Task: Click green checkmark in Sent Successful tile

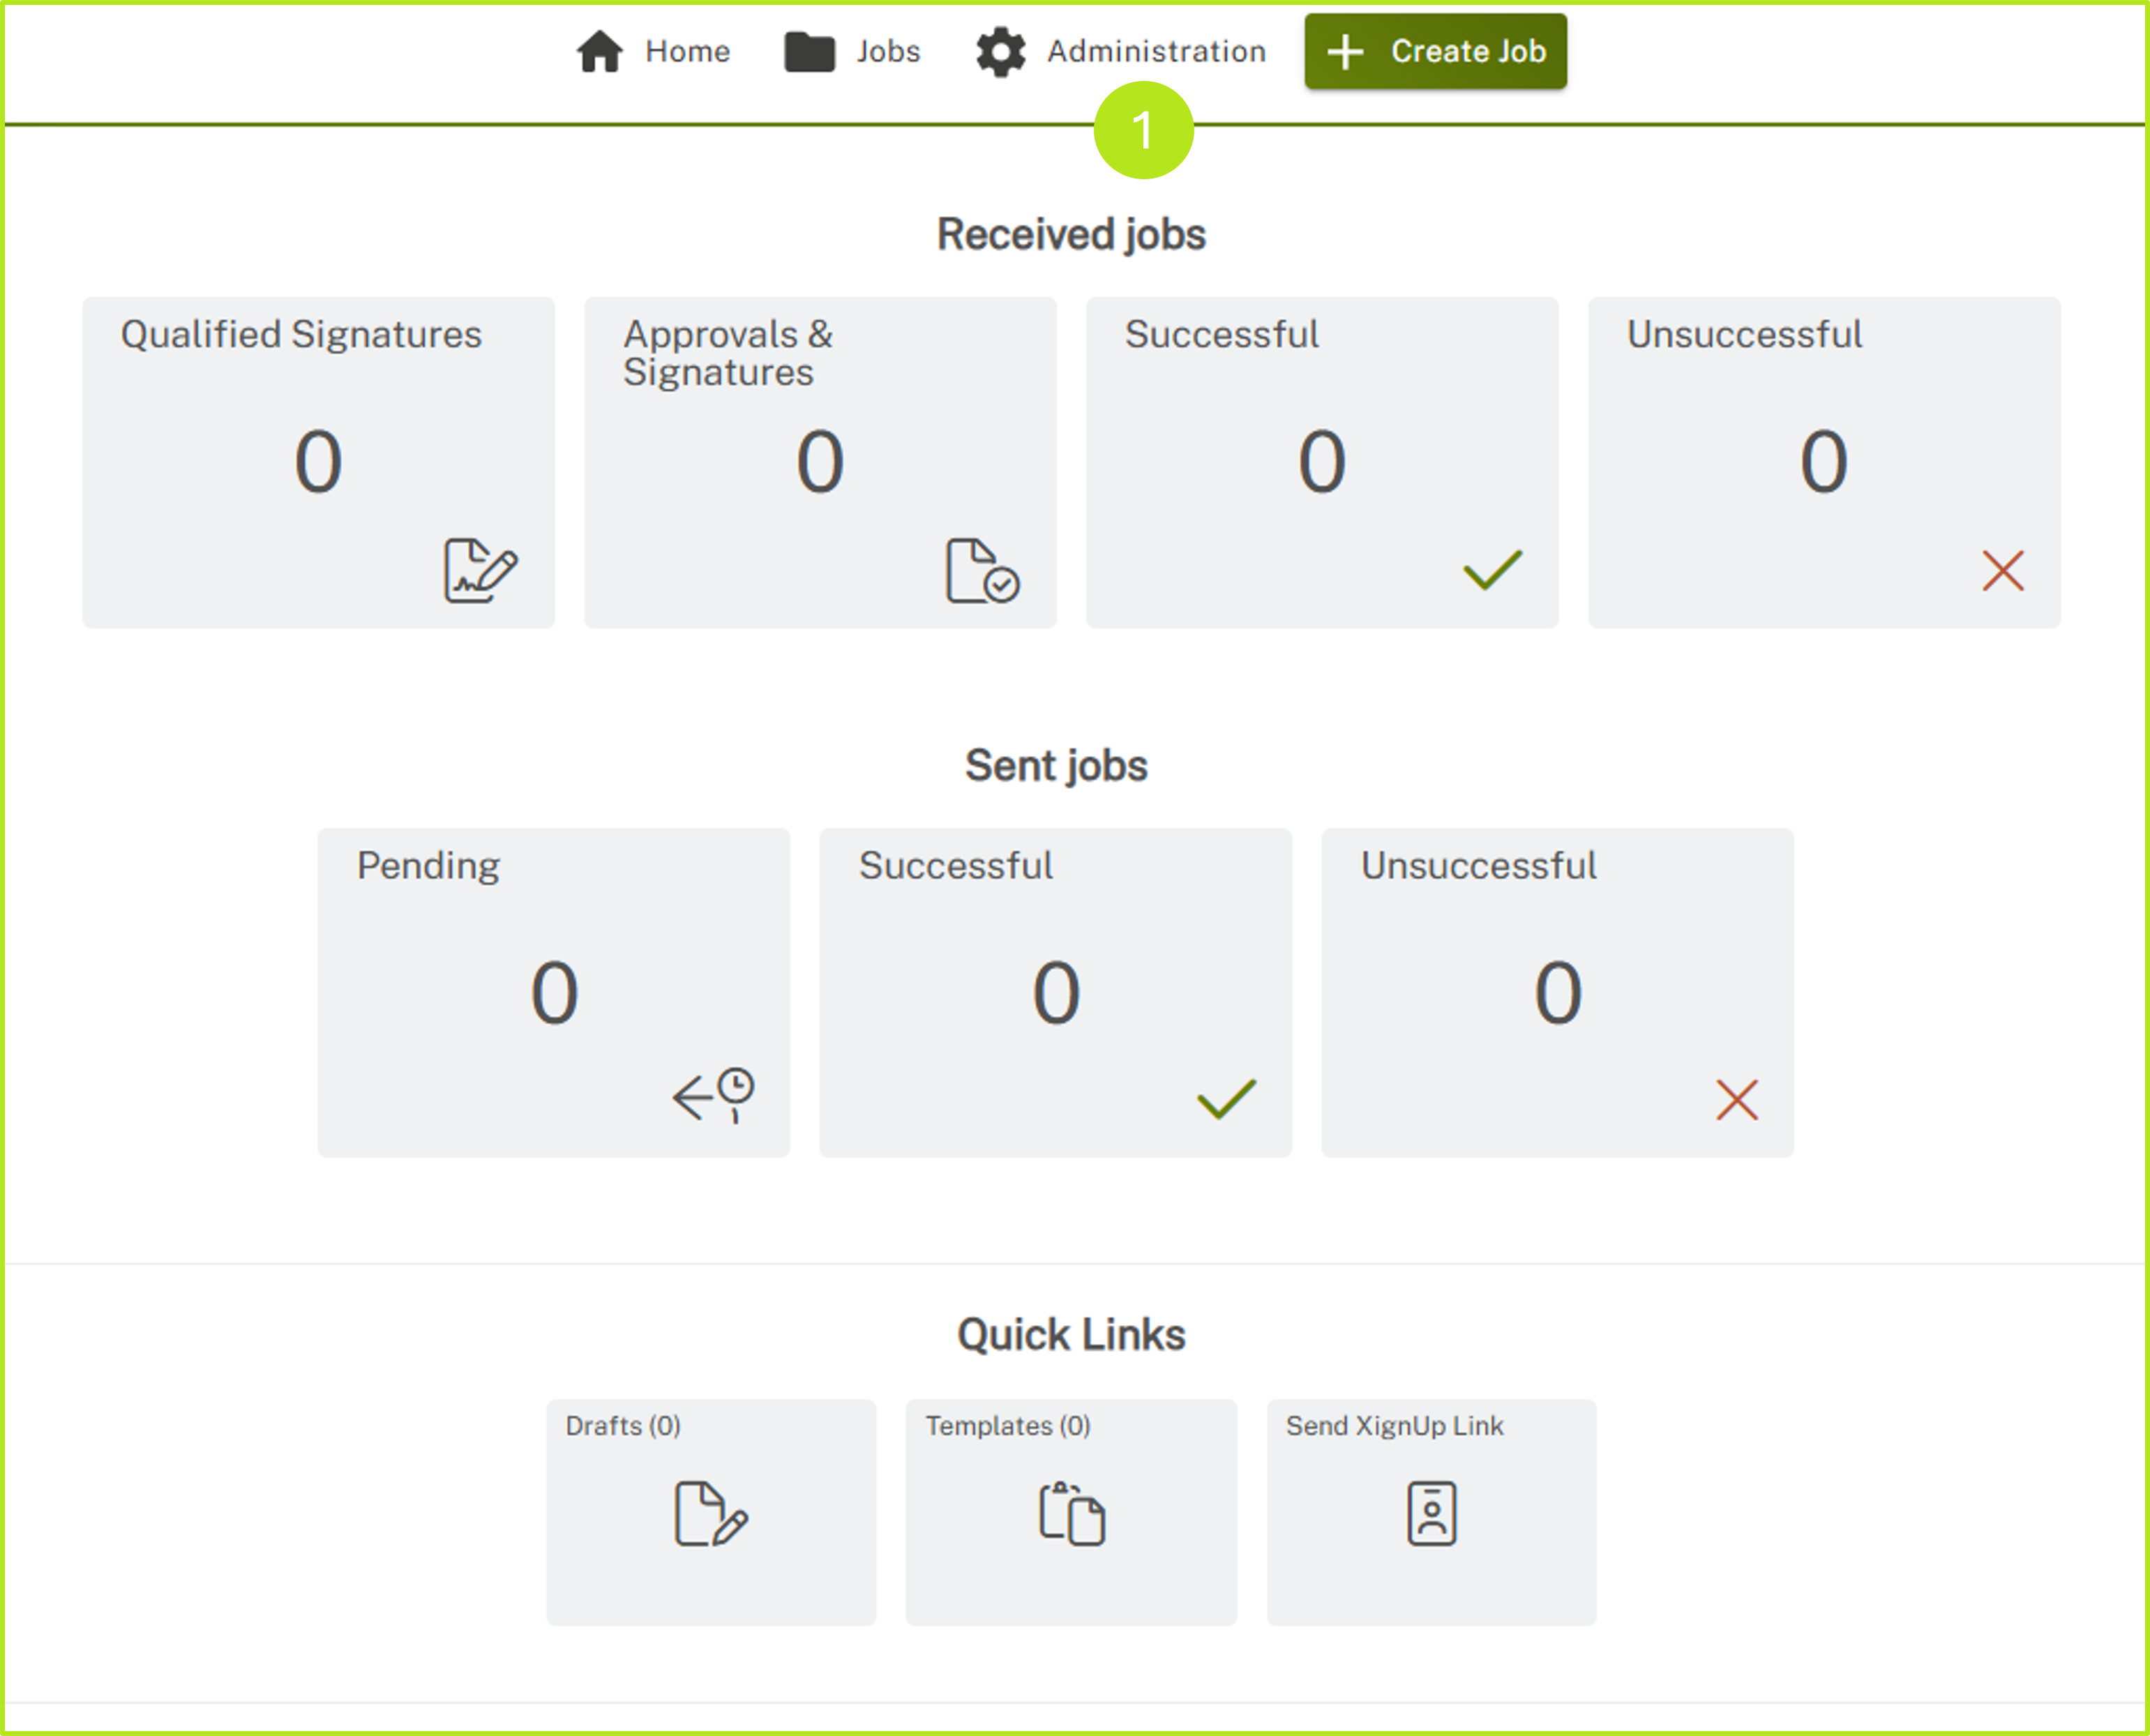Action: pos(1226,1099)
